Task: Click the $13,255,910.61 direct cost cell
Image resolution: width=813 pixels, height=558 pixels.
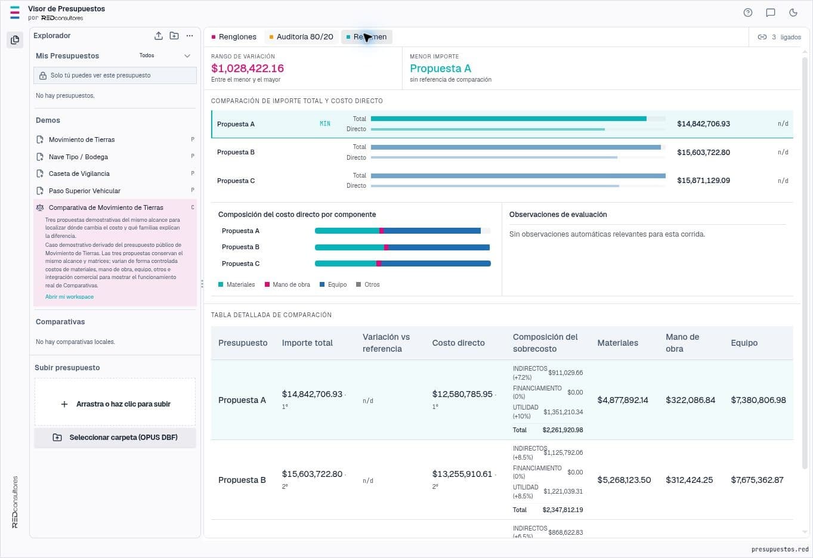Action: click(462, 474)
